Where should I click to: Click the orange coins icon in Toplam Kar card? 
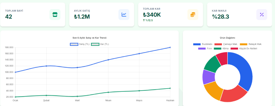pyautogui.click(x=193, y=14)
